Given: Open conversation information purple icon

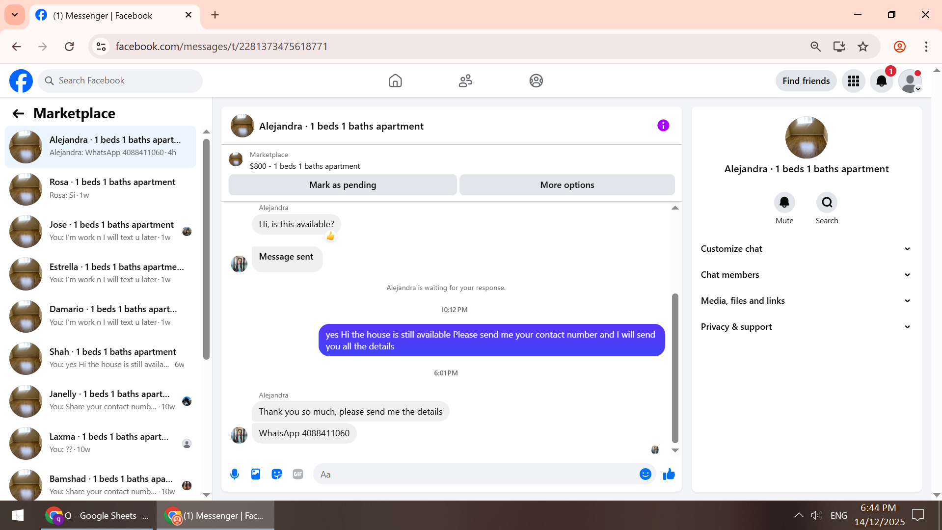Looking at the screenshot, I should coord(663,126).
